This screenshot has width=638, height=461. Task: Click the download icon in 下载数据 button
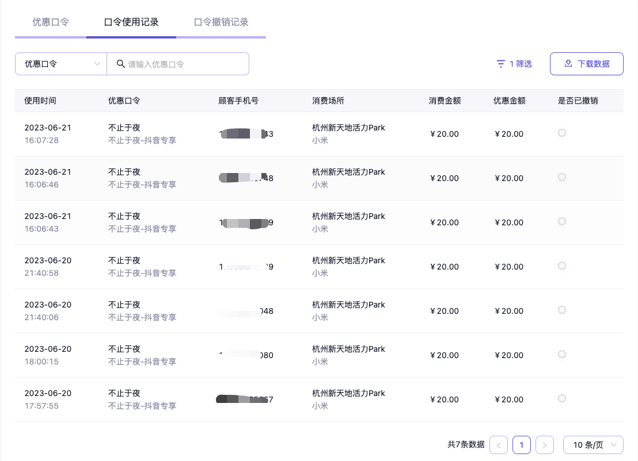pos(568,64)
